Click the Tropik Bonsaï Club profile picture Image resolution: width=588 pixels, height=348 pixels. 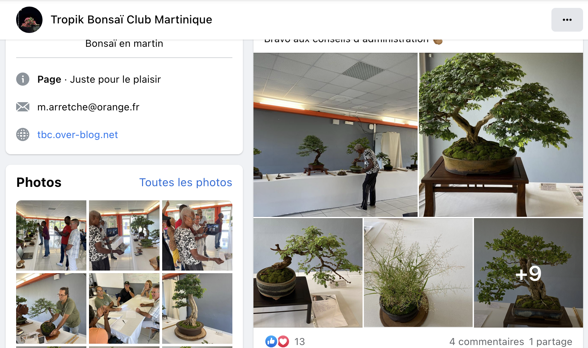(29, 20)
